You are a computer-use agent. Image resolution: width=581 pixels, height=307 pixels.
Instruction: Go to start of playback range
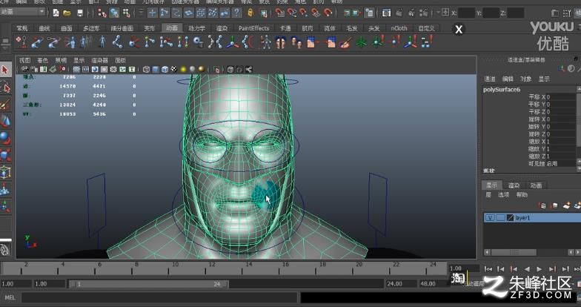pos(488,268)
